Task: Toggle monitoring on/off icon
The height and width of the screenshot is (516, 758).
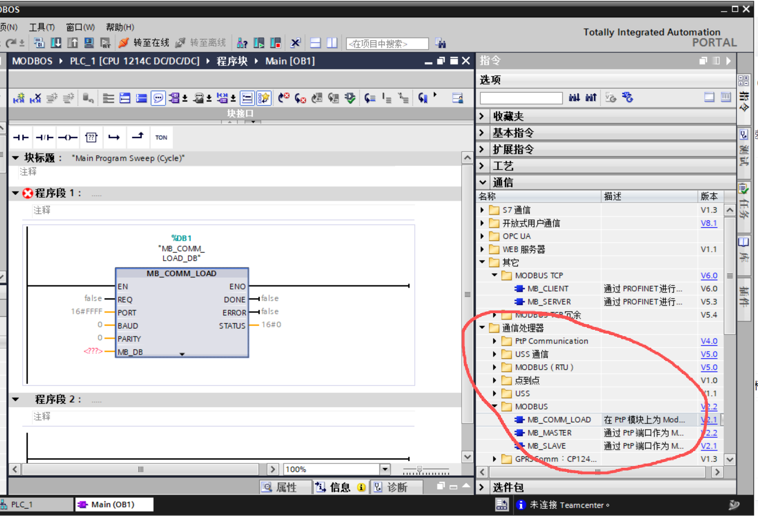Action: (423, 98)
